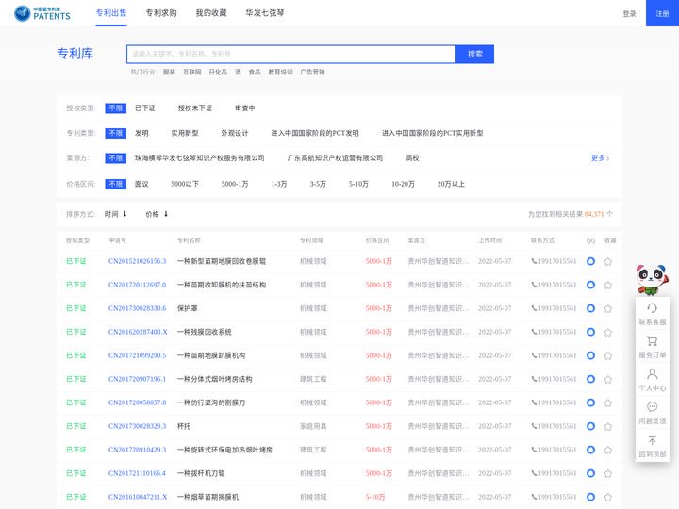
Task: Click the 搜索 button
Action: coord(474,54)
